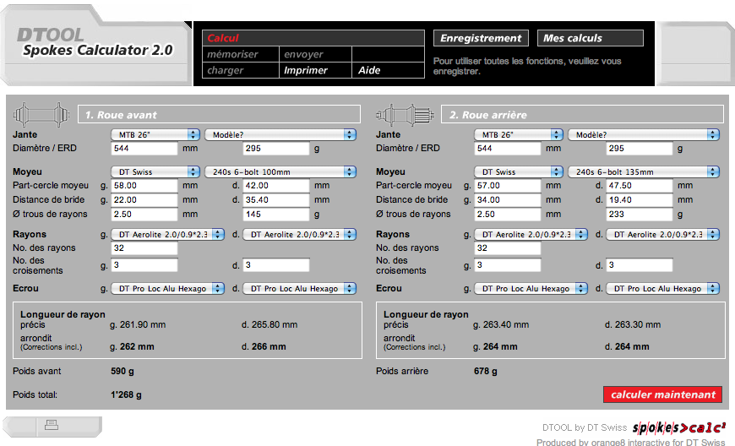
Task: Open Aide from the menu
Action: (x=388, y=70)
